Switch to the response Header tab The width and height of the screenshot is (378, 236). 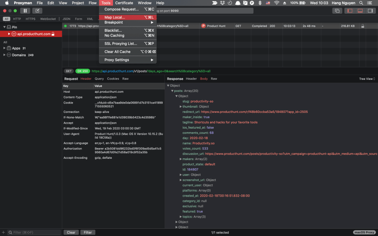tap(191, 79)
